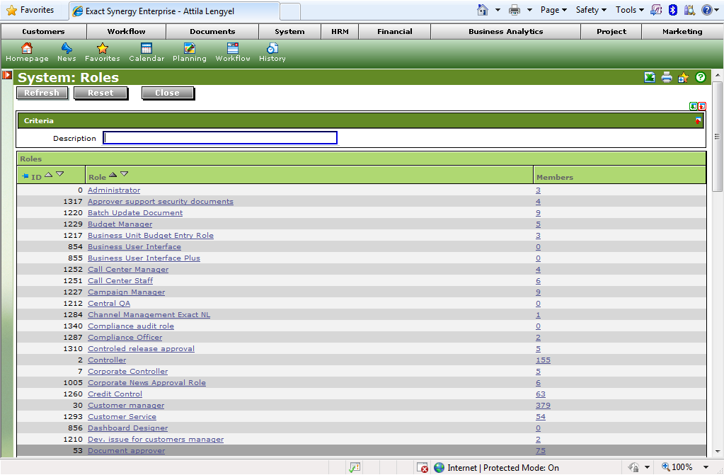Expand the browser Help dropdown arrow
The width and height of the screenshot is (724, 475).
tap(717, 10)
